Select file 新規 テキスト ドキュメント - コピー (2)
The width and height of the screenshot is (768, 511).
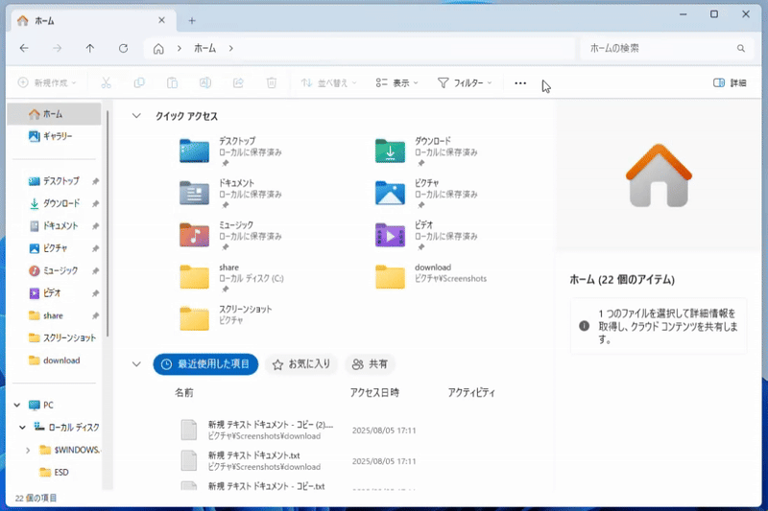coord(299,430)
